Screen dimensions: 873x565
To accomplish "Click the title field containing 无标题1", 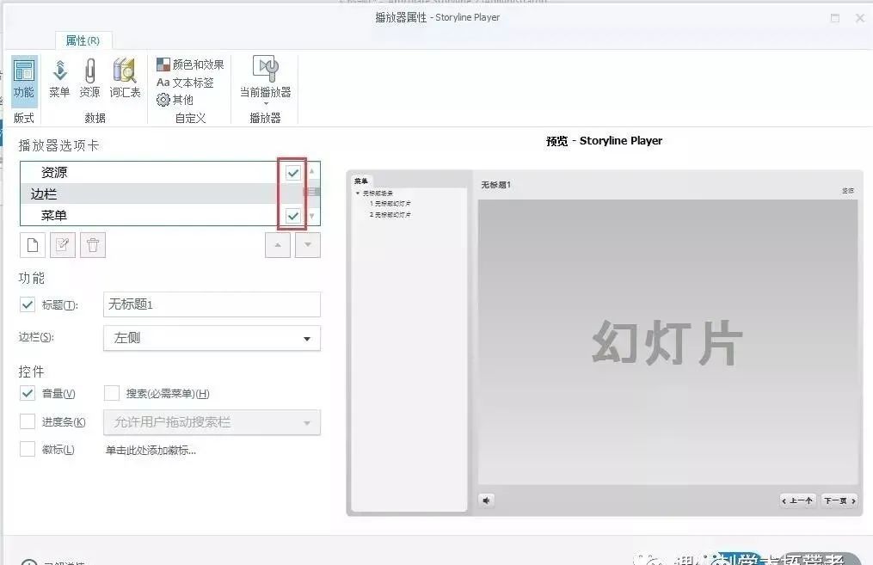I will pyautogui.click(x=212, y=304).
